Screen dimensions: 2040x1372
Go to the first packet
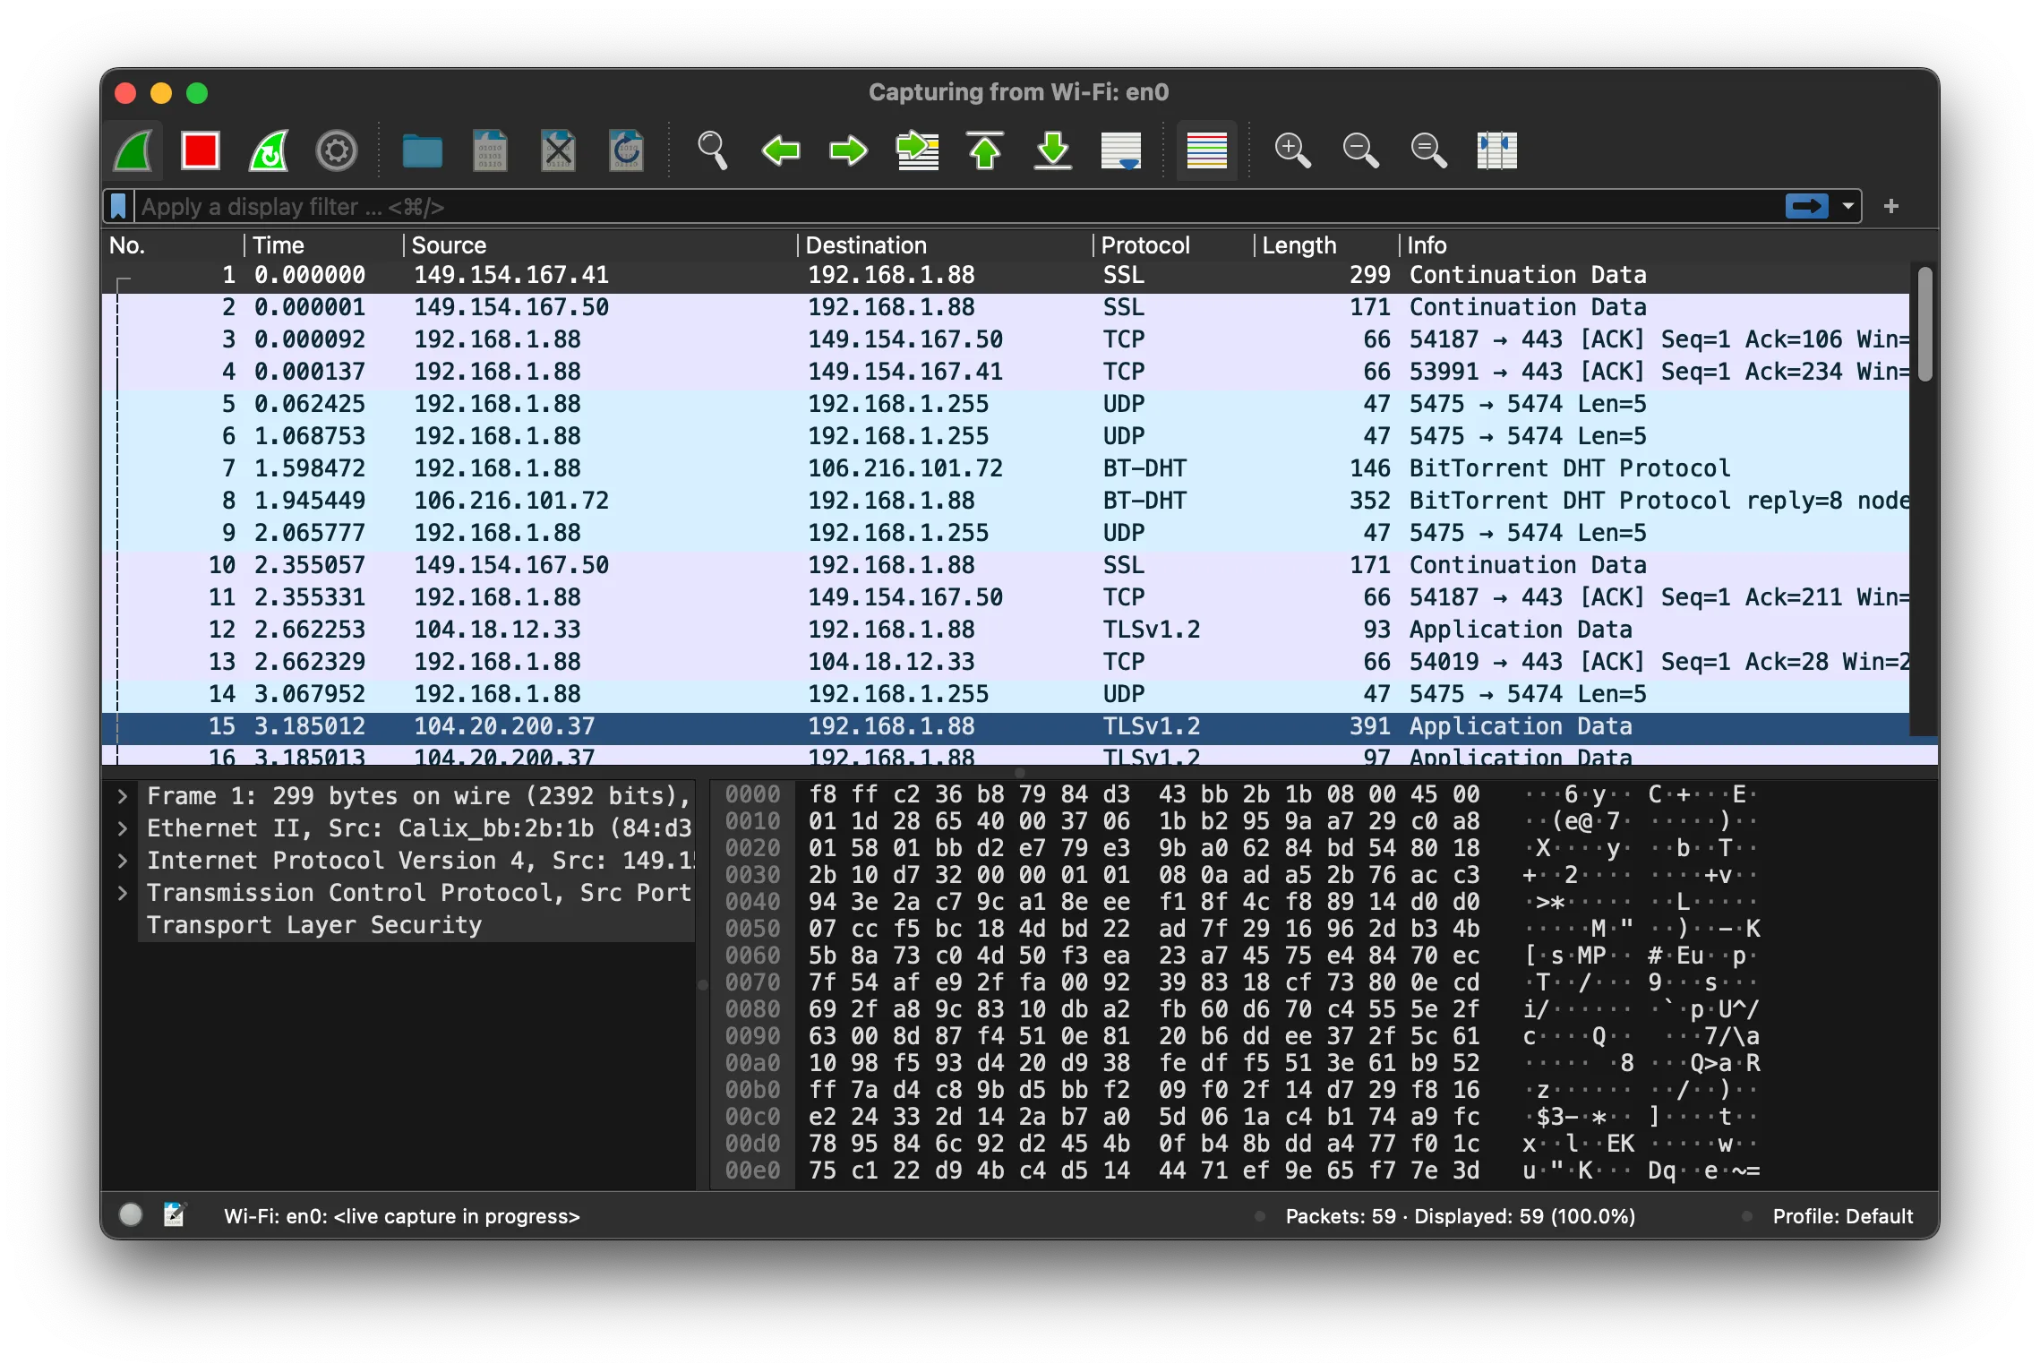(985, 150)
